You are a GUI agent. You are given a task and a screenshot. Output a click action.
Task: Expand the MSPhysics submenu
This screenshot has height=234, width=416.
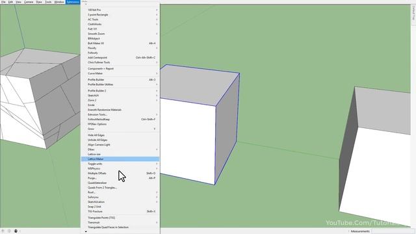(x=120, y=169)
